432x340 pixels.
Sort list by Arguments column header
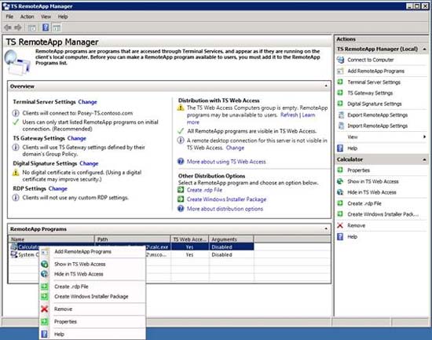[x=232, y=239]
